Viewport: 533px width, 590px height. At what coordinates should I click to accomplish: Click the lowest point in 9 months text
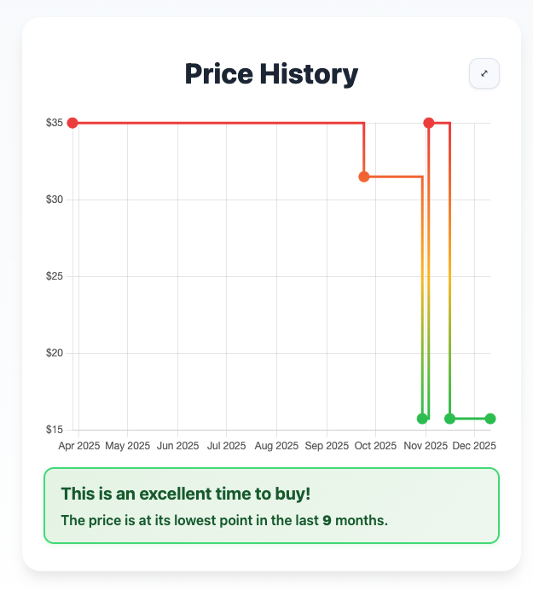coord(224,520)
